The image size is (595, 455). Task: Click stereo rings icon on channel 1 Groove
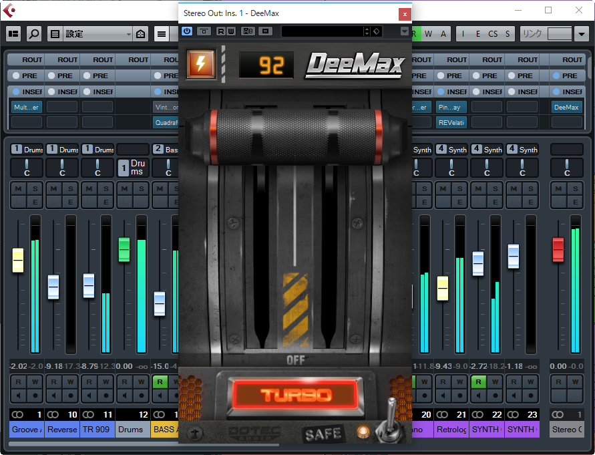(17, 414)
